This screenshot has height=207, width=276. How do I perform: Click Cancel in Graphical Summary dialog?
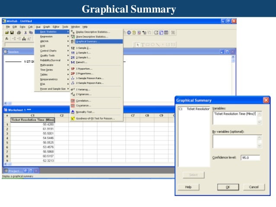point(254,187)
